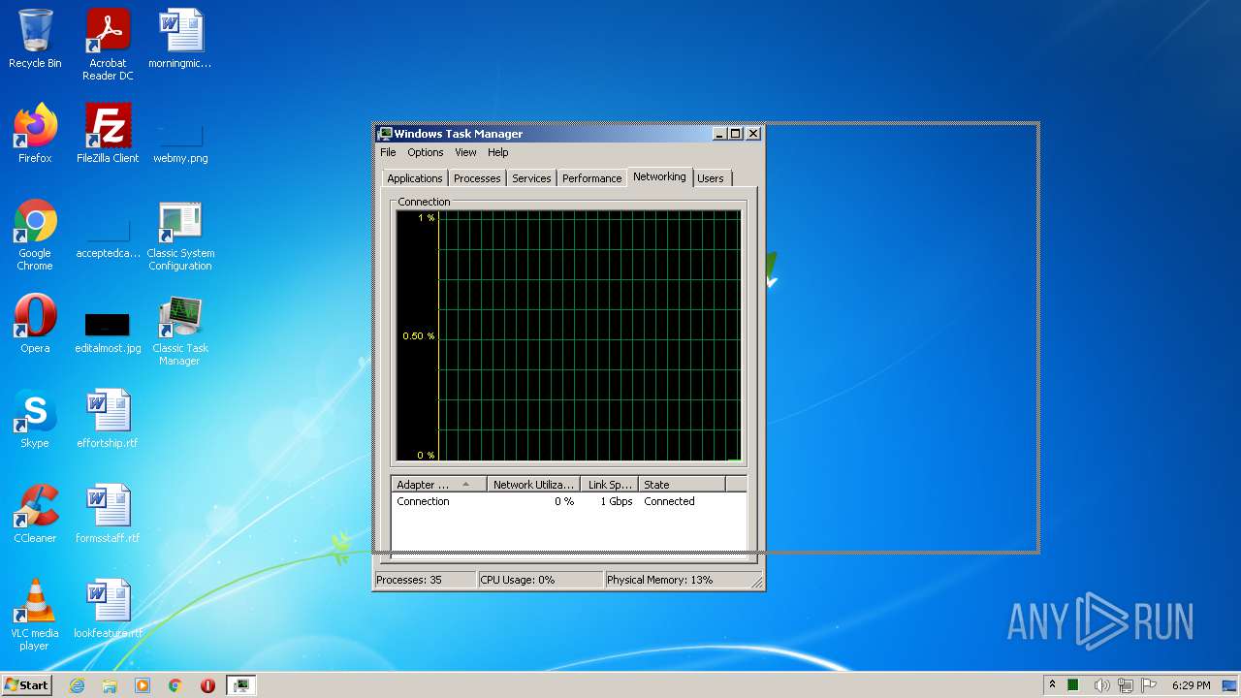Viewport: 1241px width, 698px height.
Task: Open the Action Center flag icon
Action: point(1150,685)
